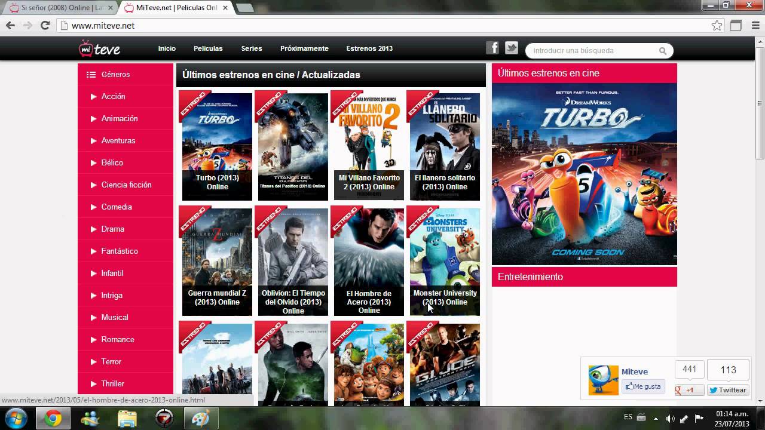Open the Estrenos 2013 menu item
The width and height of the screenshot is (765, 430).
click(x=369, y=48)
